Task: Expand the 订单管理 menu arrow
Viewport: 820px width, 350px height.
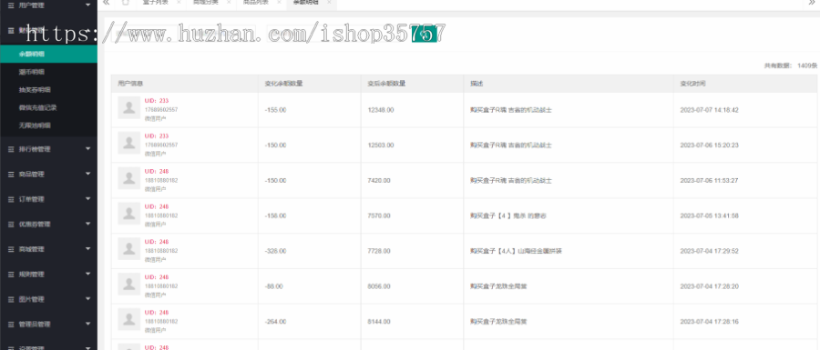Action: [87, 199]
